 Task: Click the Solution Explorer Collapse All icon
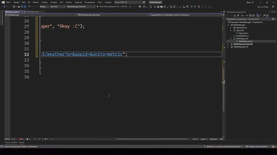(x=250, y=15)
